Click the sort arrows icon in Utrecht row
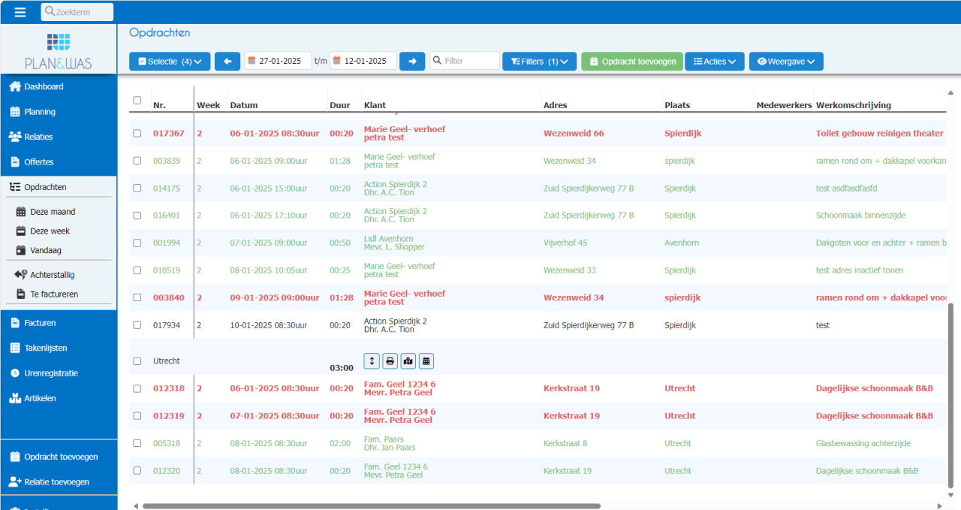 pyautogui.click(x=372, y=361)
